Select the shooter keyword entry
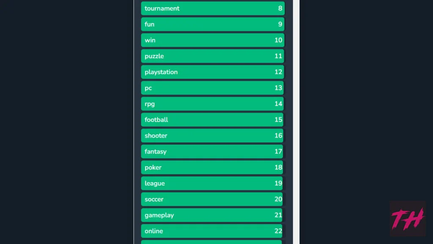Viewport: 433px width, 244px height. pyautogui.click(x=212, y=136)
